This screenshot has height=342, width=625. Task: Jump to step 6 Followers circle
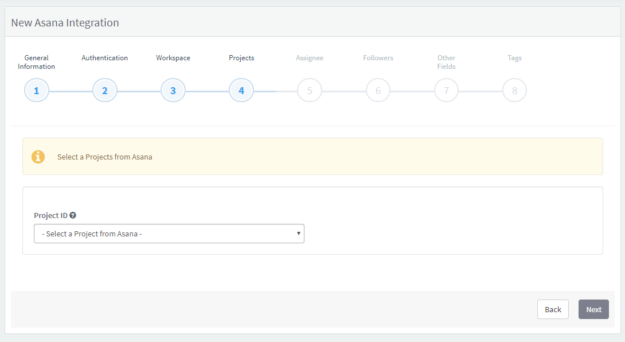coord(378,90)
